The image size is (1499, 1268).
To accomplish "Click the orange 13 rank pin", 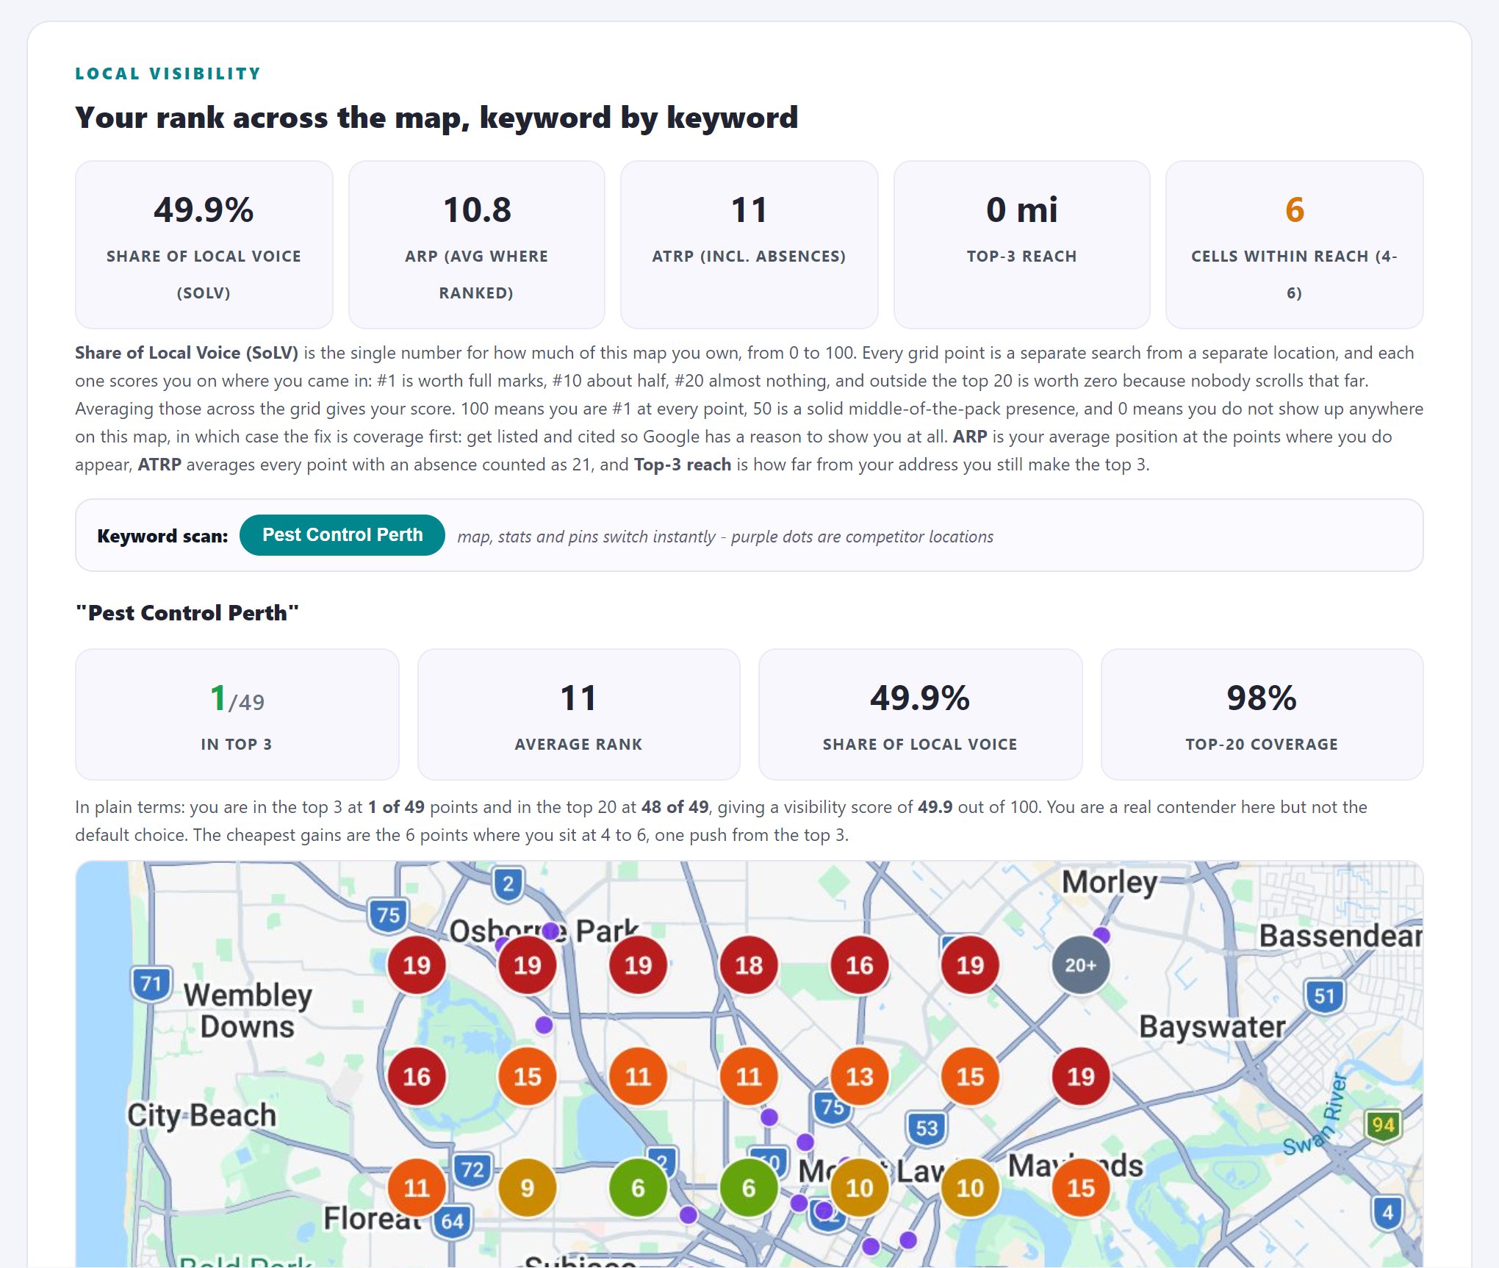I will [x=859, y=1077].
